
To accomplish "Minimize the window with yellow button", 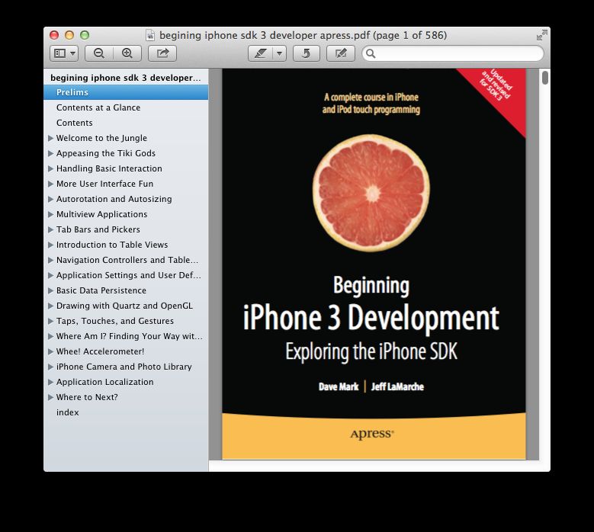I will [69, 35].
